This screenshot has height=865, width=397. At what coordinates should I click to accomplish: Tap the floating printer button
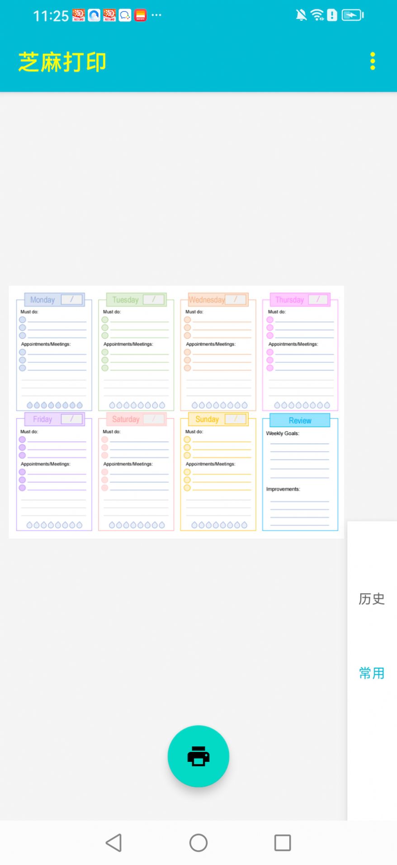198,756
